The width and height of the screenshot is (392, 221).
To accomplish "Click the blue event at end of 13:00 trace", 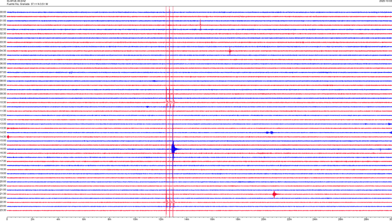I will (x=390, y=124).
